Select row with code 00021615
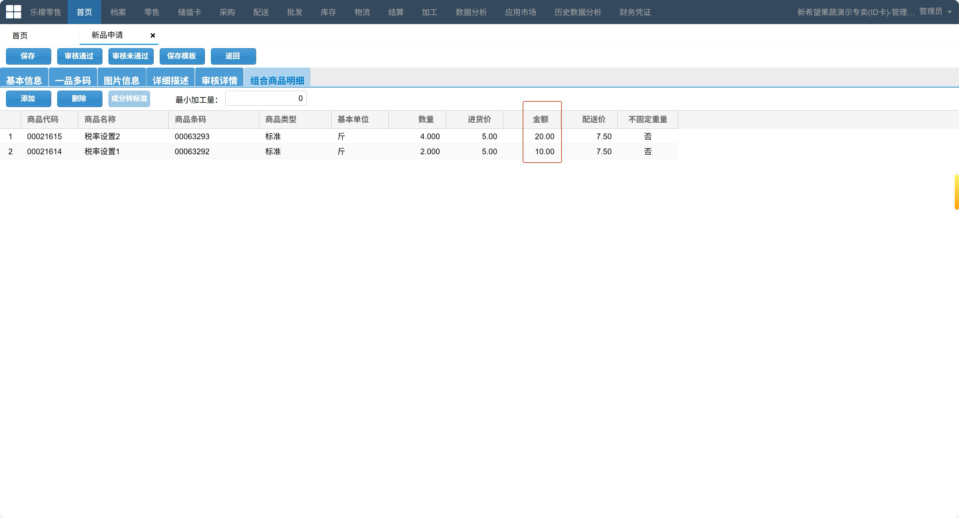This screenshot has height=518, width=959. [x=339, y=137]
